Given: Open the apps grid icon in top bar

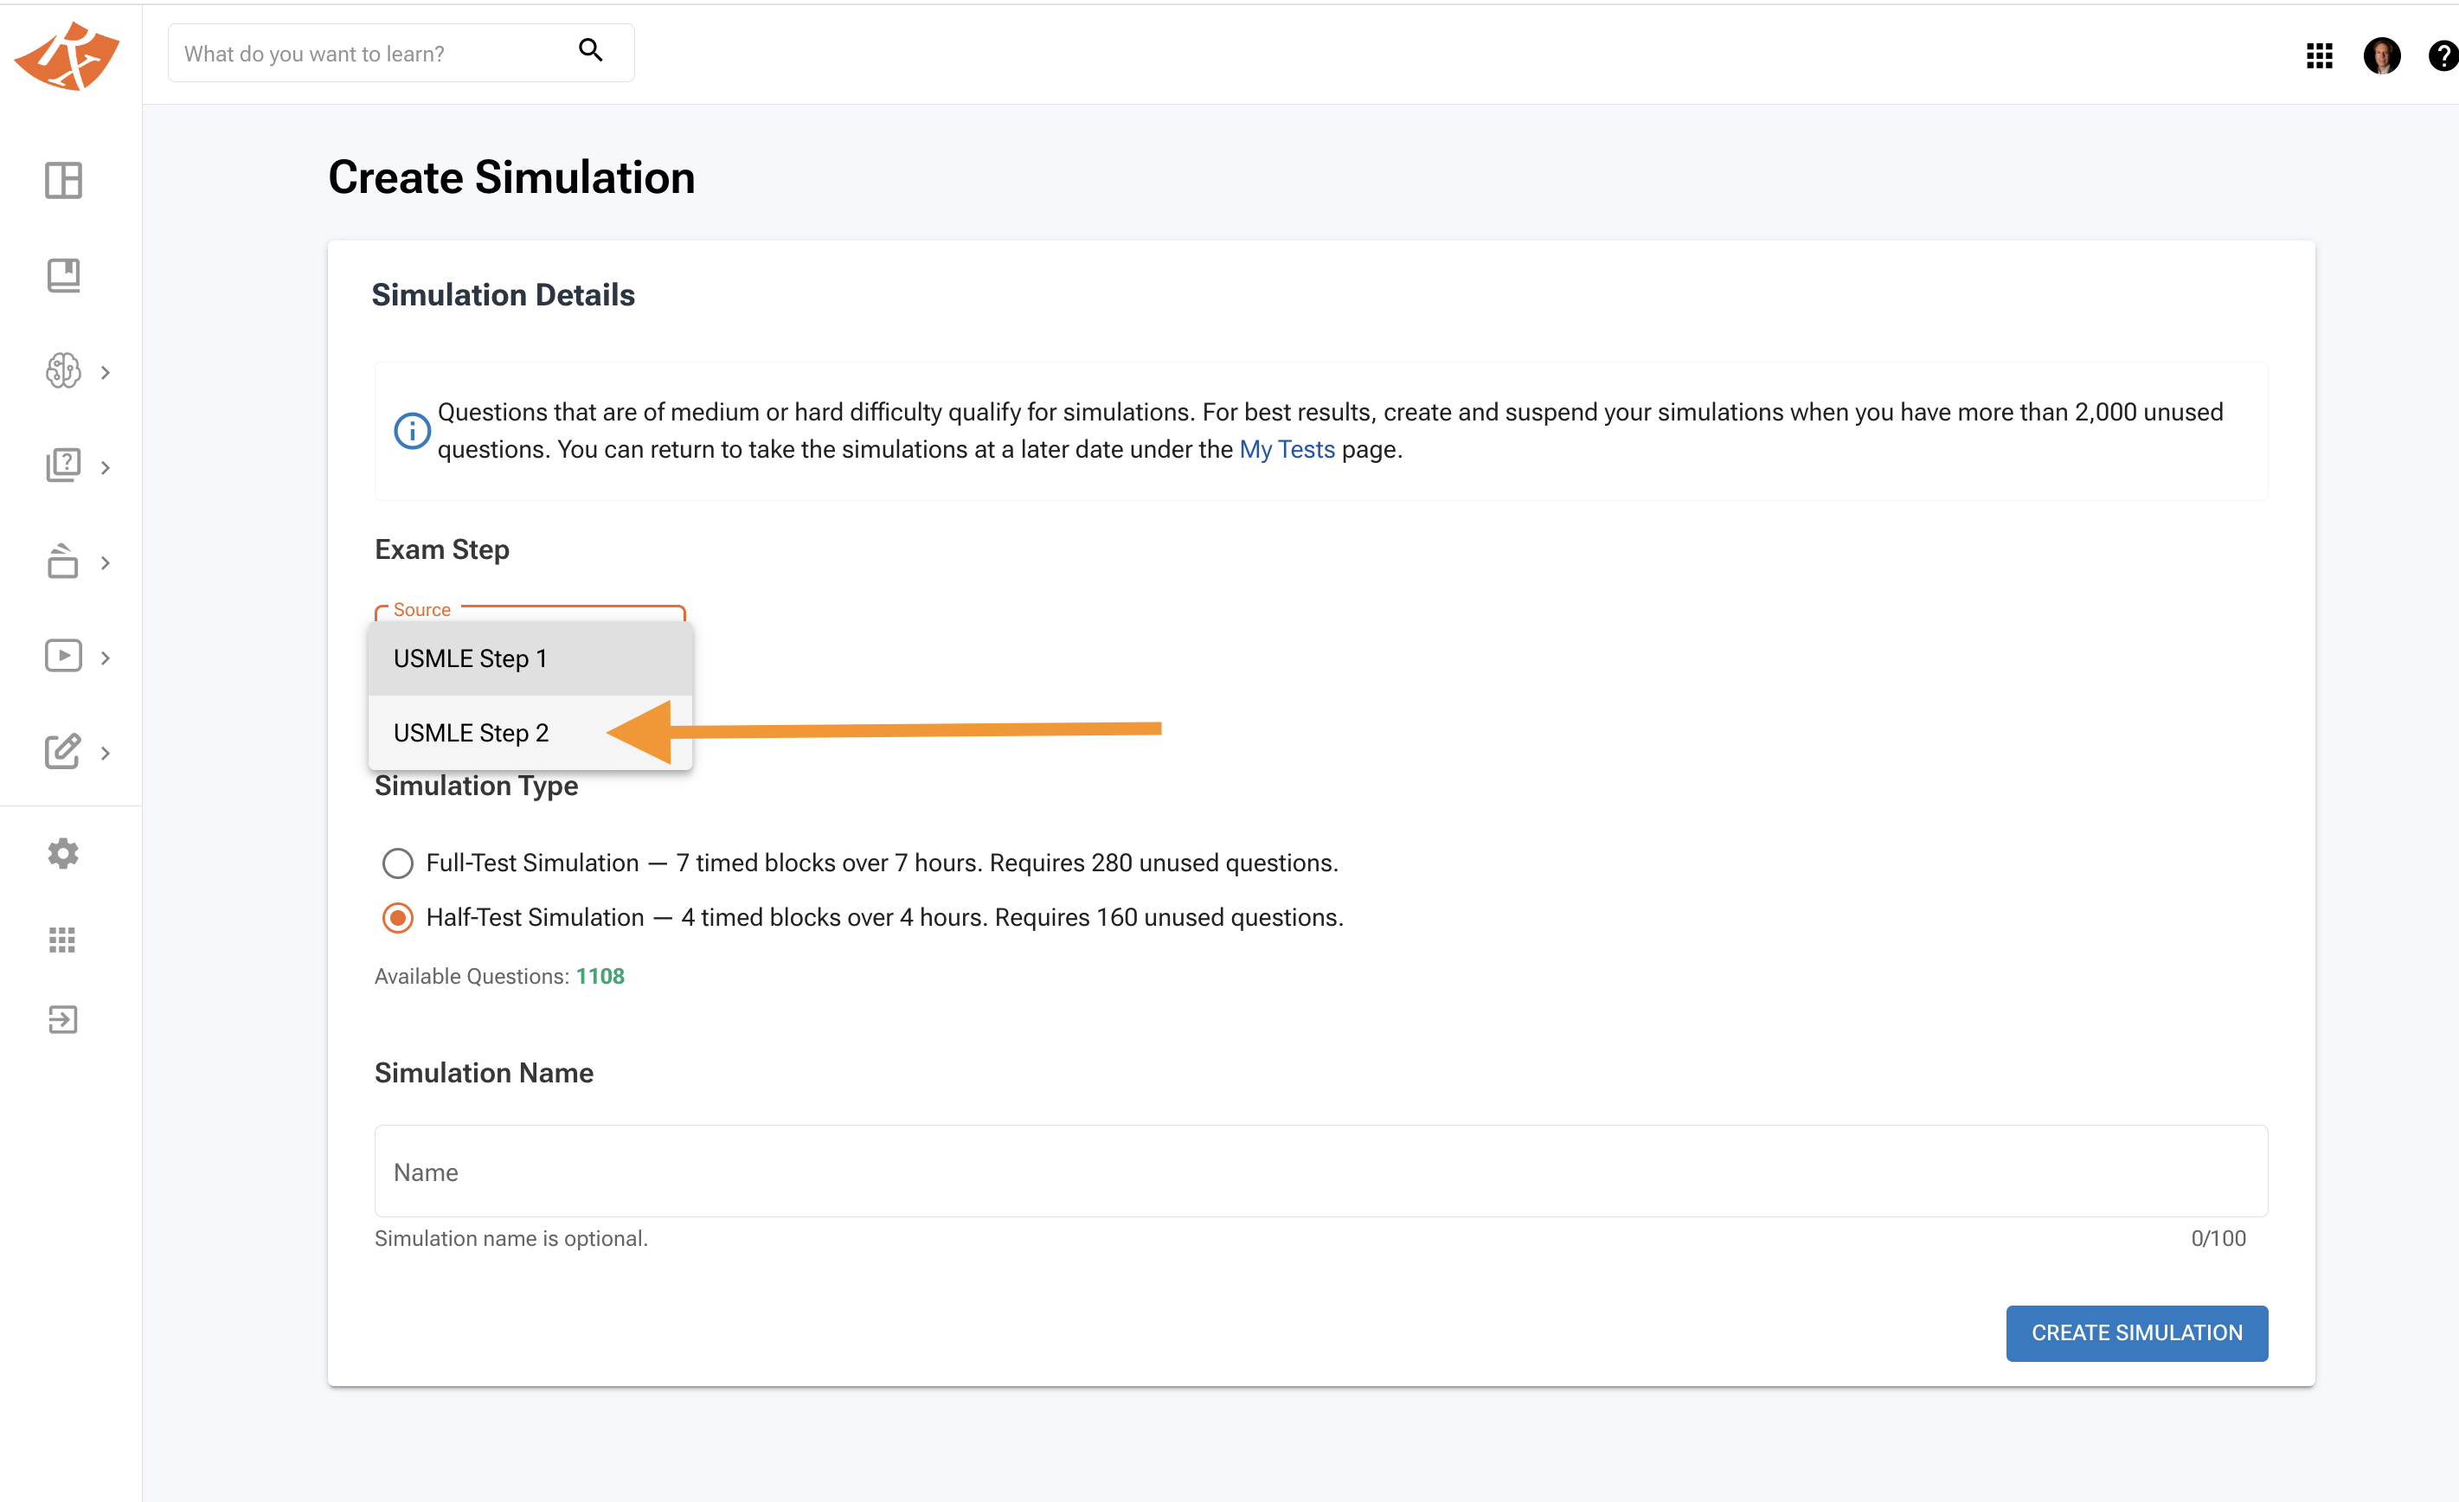Looking at the screenshot, I should 2320,56.
